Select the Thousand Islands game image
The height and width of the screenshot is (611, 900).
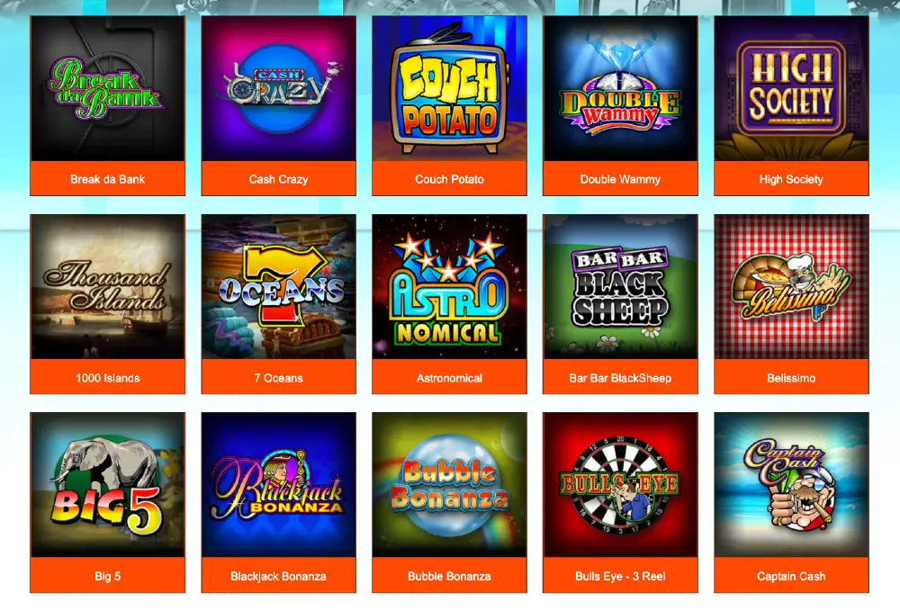click(x=107, y=287)
